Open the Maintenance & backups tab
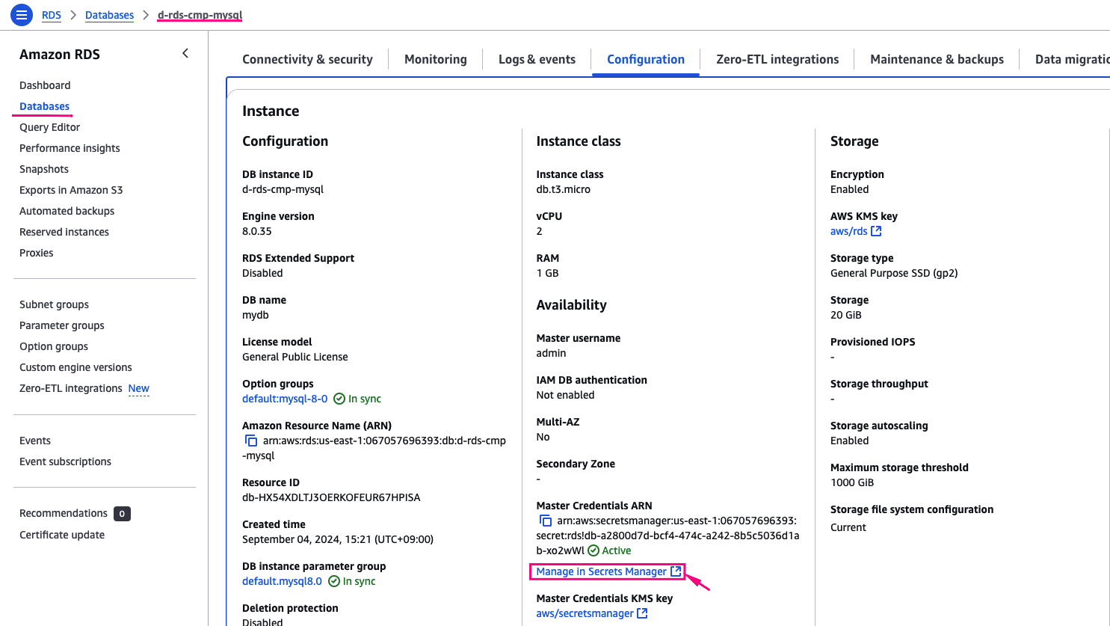 tap(937, 59)
